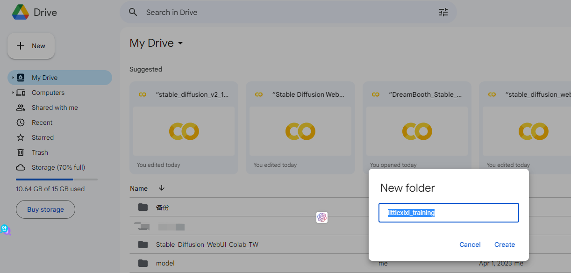Open Shared with me section
The width and height of the screenshot is (571, 273).
60,108
